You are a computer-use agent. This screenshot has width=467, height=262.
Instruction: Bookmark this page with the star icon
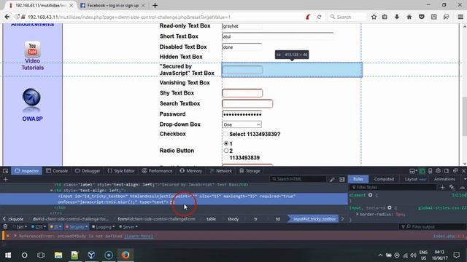tap(374, 17)
